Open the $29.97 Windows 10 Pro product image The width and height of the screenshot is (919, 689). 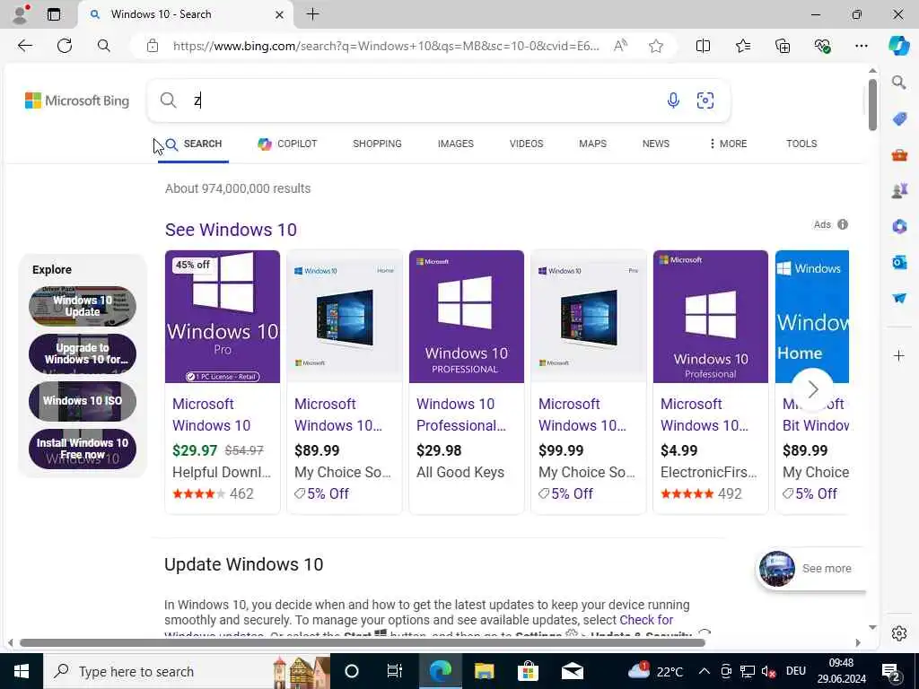pos(223,317)
